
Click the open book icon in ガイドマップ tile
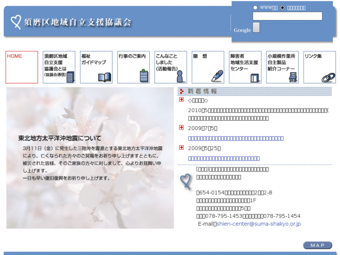click(x=104, y=78)
